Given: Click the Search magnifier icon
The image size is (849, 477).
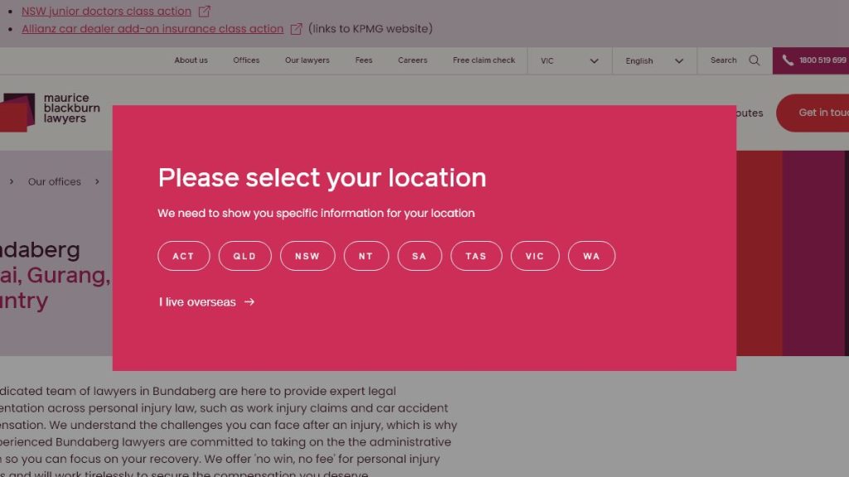Looking at the screenshot, I should coord(754,60).
